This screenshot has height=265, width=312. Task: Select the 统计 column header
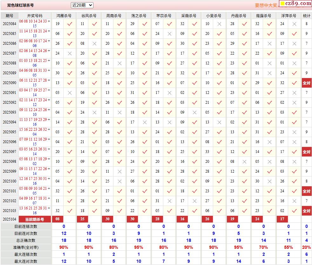pyautogui.click(x=307, y=16)
